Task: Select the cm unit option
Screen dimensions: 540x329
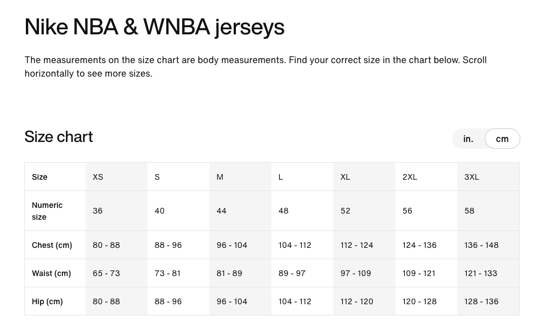Action: click(x=502, y=139)
